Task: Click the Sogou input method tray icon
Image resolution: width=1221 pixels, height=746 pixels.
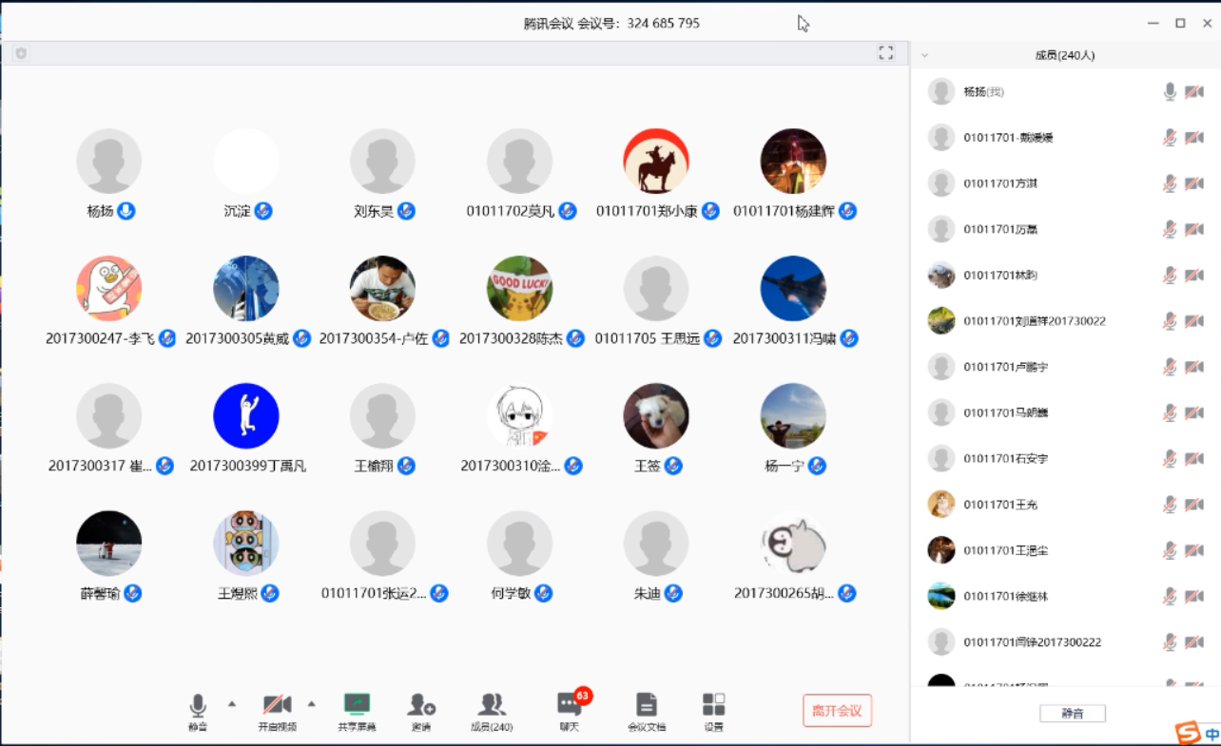Action: pos(1187,733)
